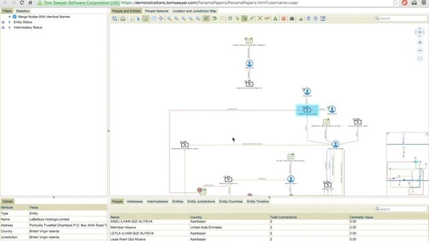Viewport: 429px width, 241px height.
Task: Select the People and Entities tab
Action: tap(127, 11)
